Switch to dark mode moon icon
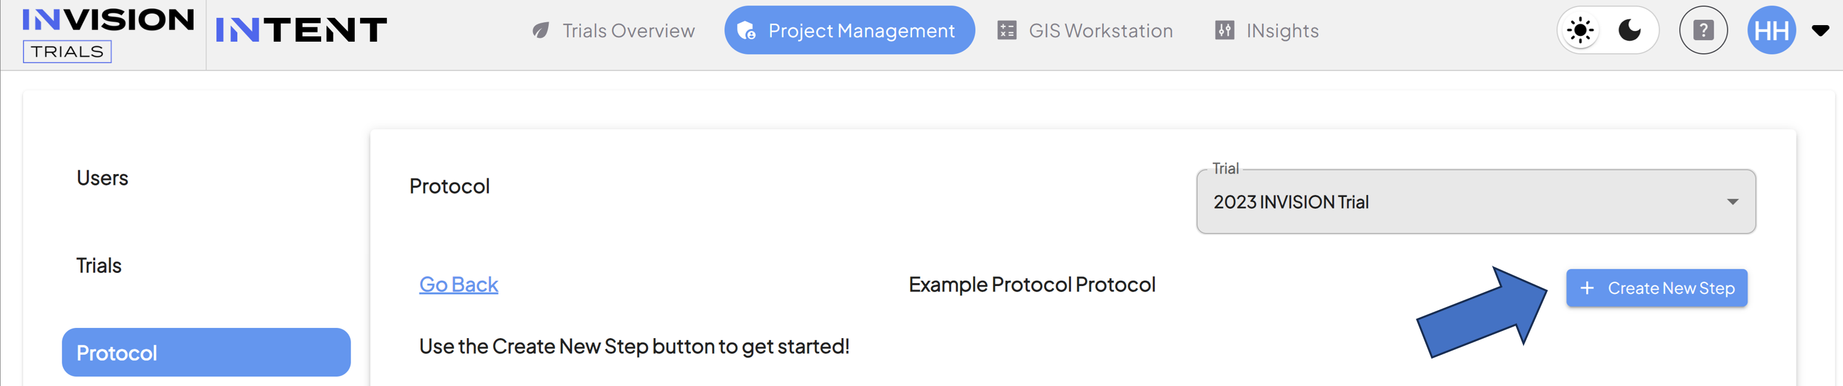The width and height of the screenshot is (1843, 386). coord(1630,30)
